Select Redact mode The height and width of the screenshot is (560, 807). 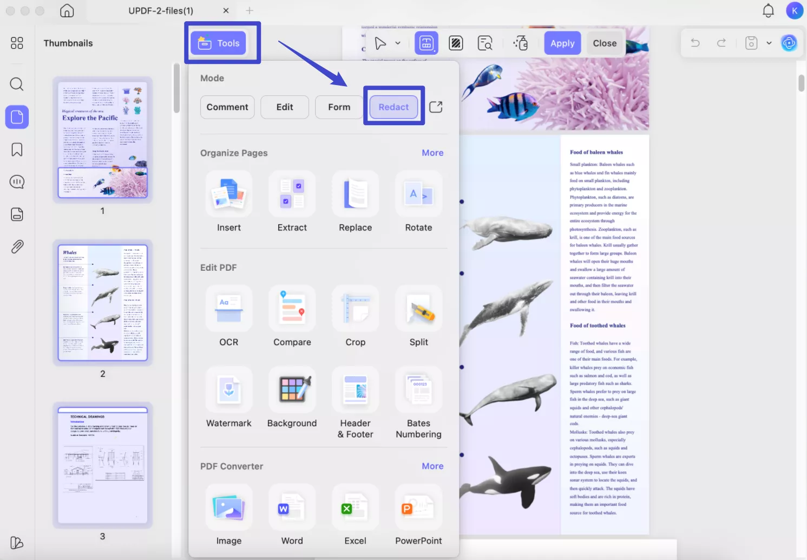click(393, 107)
